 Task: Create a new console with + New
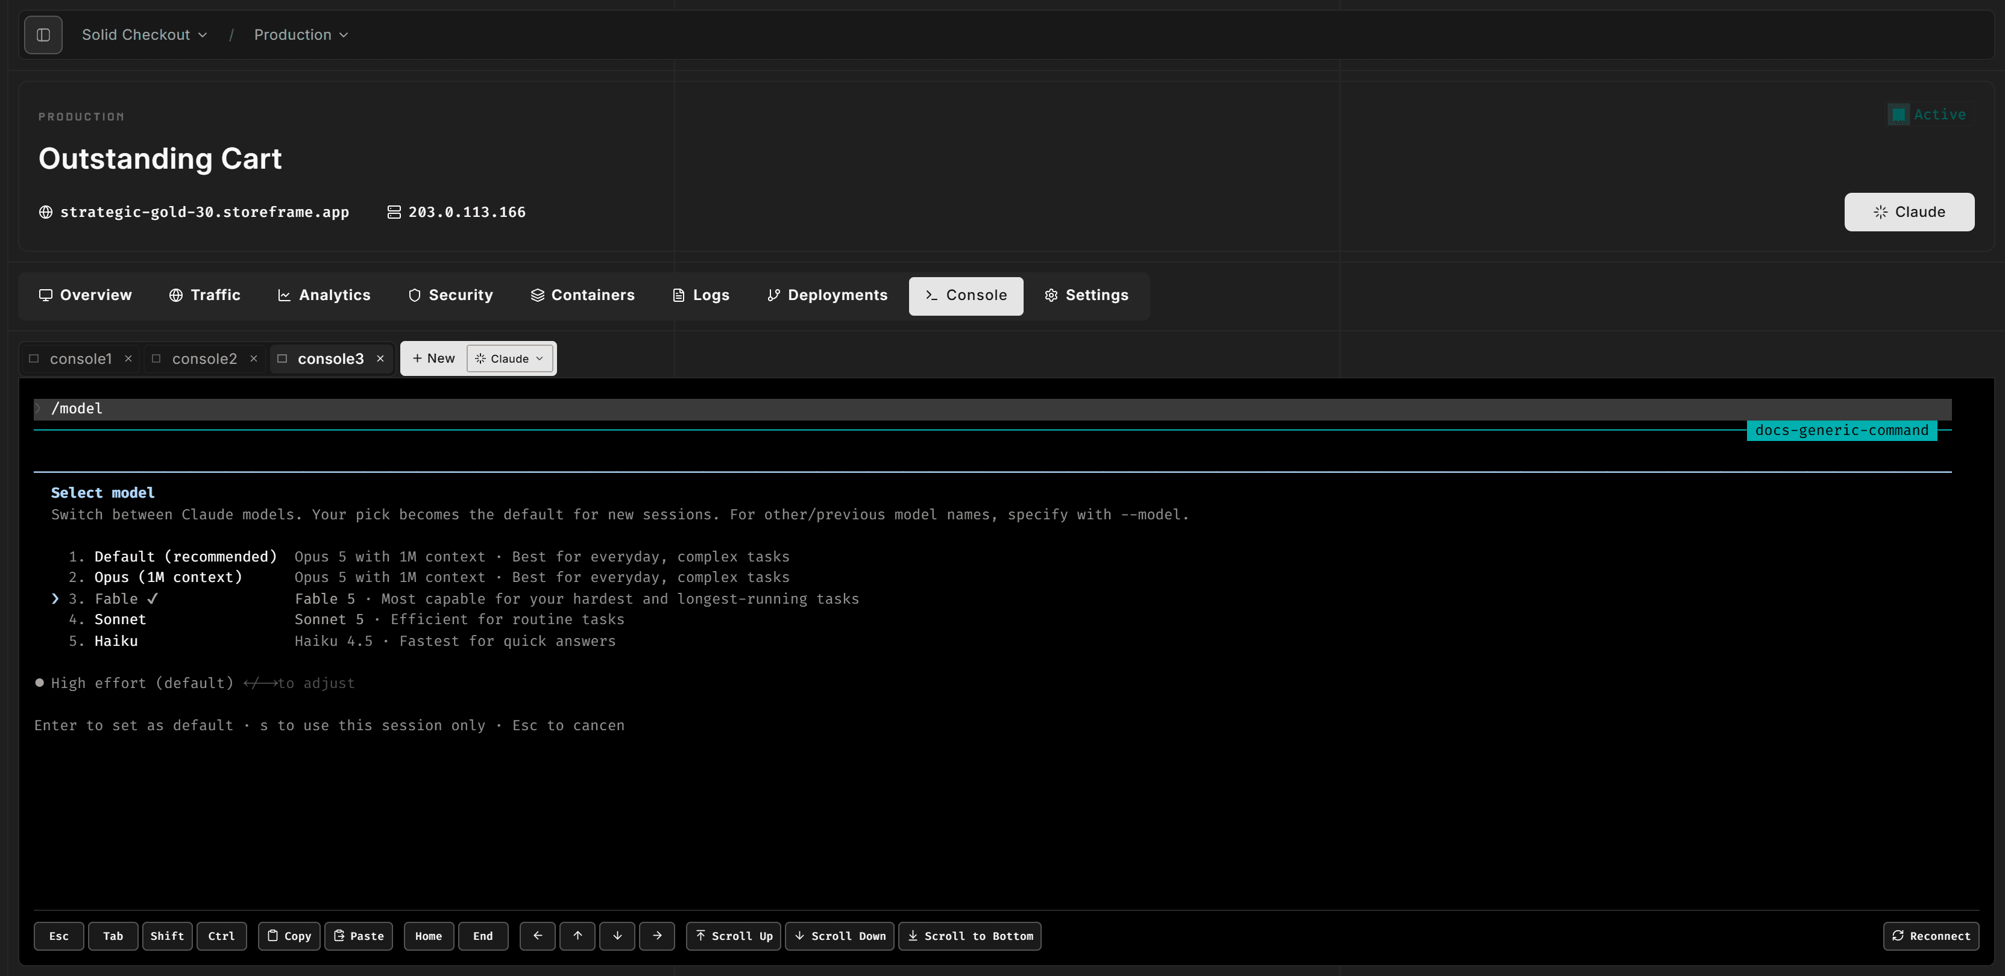pyautogui.click(x=433, y=359)
